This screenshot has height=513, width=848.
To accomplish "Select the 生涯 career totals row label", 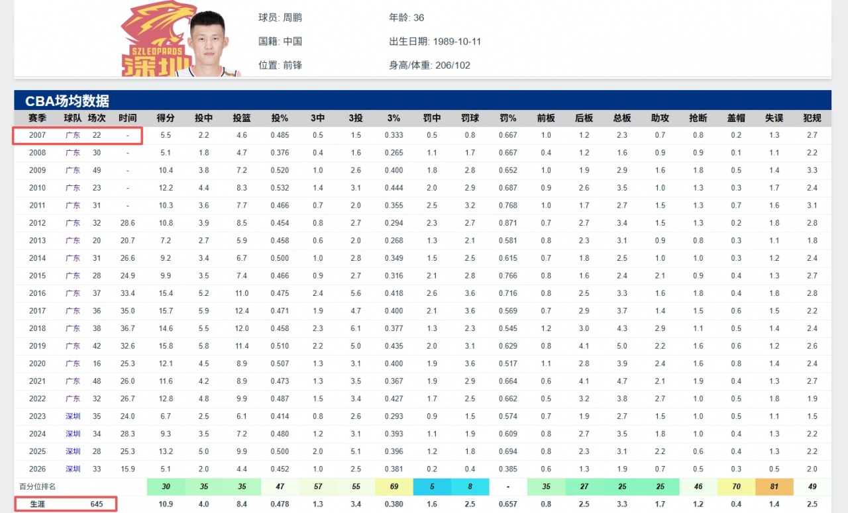I will tap(37, 504).
